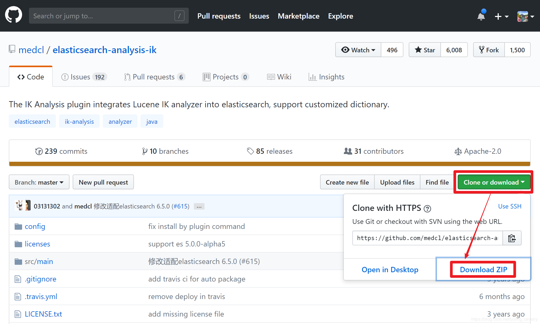Copy clone URL to clipboard
This screenshot has width=540, height=324.
[512, 238]
